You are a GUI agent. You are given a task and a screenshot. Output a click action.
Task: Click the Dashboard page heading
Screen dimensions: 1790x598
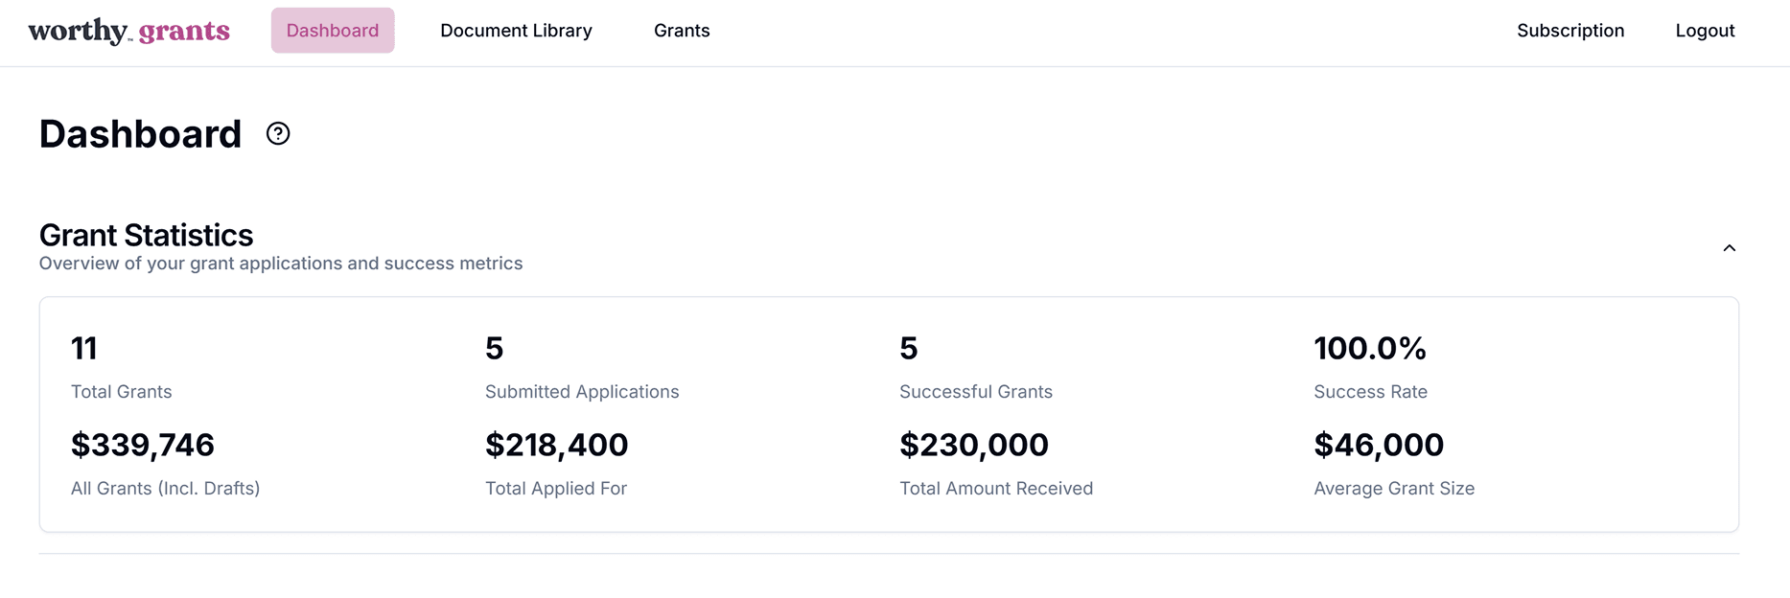tap(141, 134)
